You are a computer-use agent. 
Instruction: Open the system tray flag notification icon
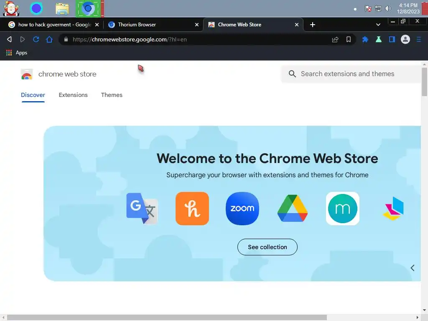368,8
